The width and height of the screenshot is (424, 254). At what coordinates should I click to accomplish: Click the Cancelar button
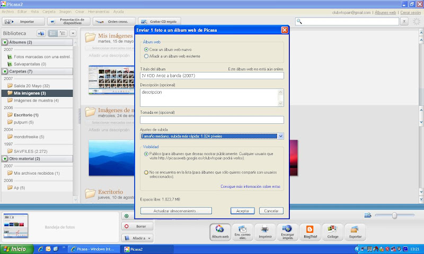pos(271,211)
